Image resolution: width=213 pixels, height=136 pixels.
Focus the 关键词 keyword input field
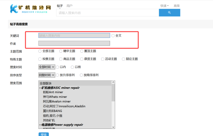(x=74, y=36)
